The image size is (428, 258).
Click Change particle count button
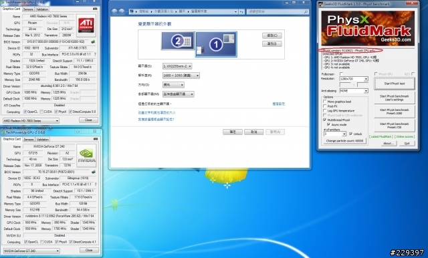345,141
